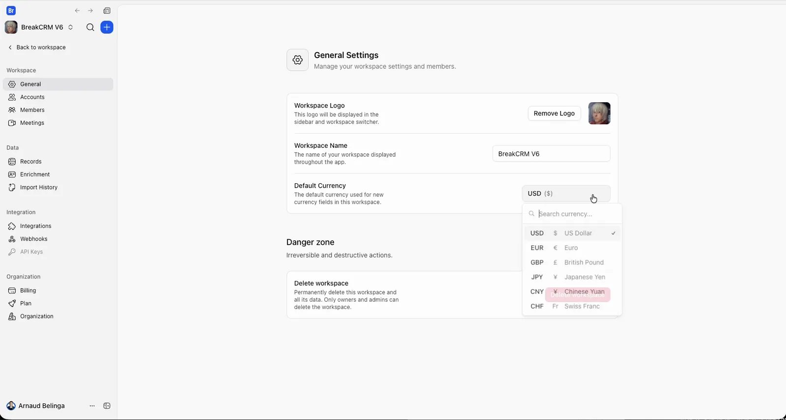Click the Workspace Name text field
This screenshot has height=420, width=786.
pyautogui.click(x=551, y=154)
